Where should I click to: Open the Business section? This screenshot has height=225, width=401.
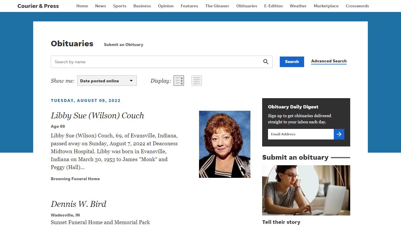[x=142, y=6]
